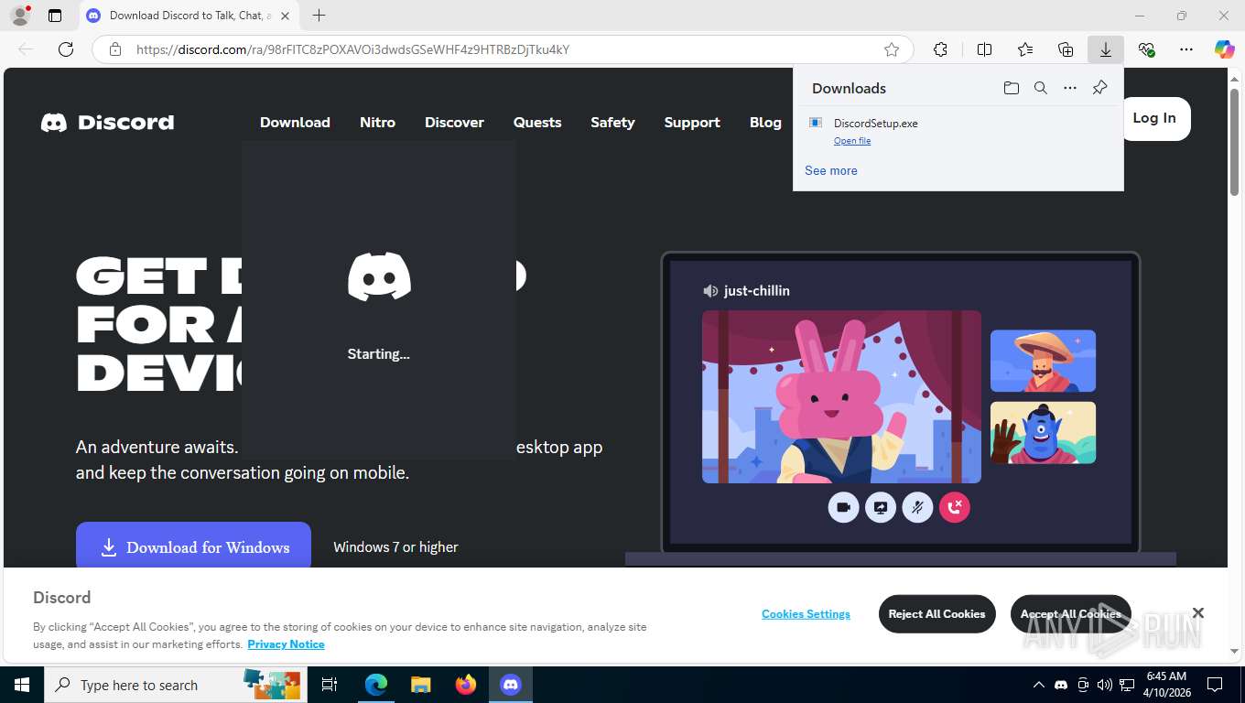This screenshot has width=1245, height=703.
Task: Click Accept All Cookies button
Action: [x=1070, y=614]
